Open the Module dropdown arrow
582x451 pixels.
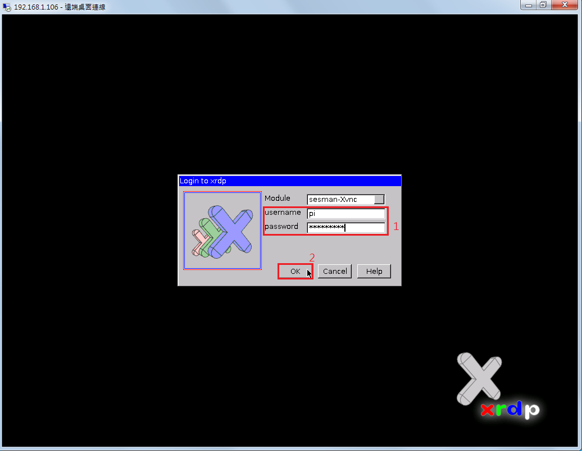click(x=379, y=199)
